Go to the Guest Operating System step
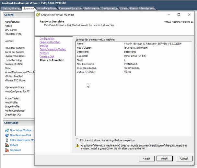 click(x=53, y=49)
